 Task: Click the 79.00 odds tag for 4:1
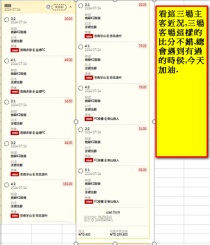point(143,46)
